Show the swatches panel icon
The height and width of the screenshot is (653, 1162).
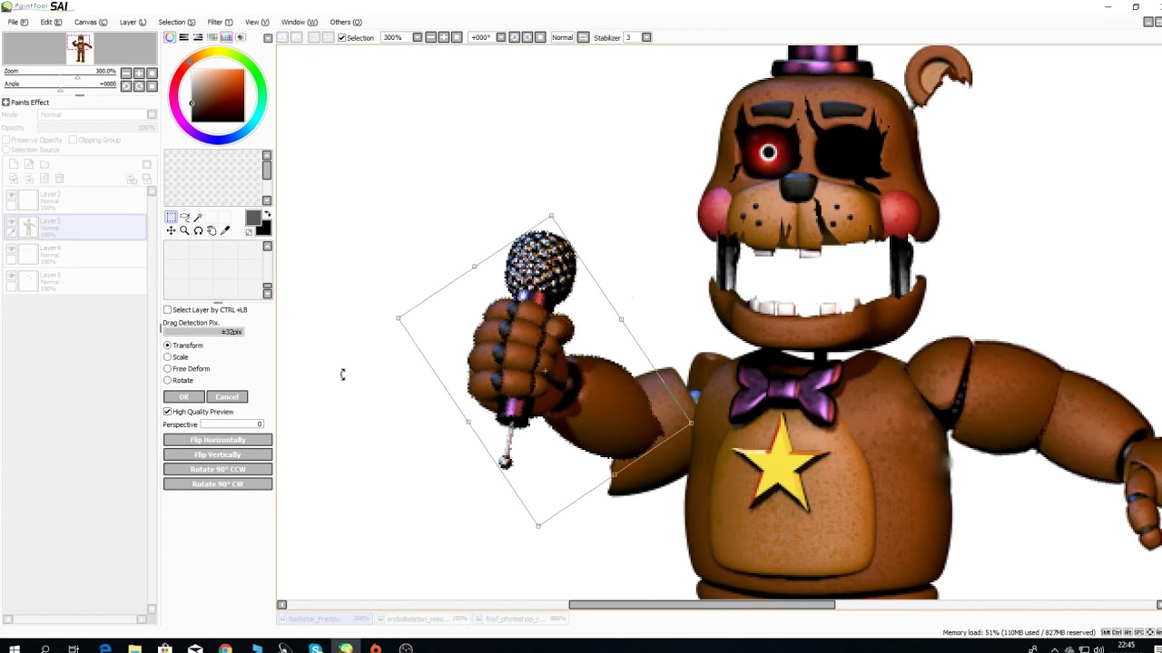click(x=226, y=37)
